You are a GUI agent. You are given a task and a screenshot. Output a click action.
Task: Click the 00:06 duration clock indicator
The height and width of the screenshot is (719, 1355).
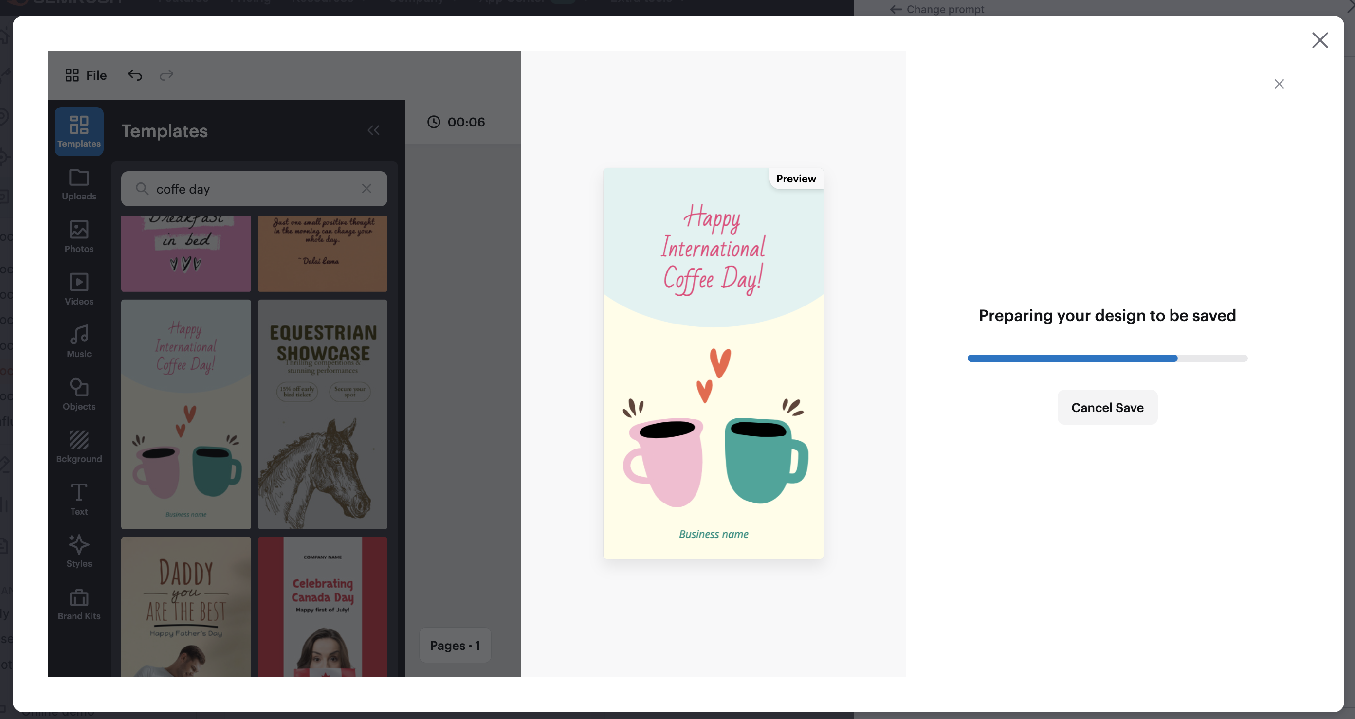[456, 122]
